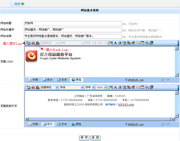The width and height of the screenshot is (180, 141).
Task: Click colorful picture icon in LOGO editor toolbar
Action: pyautogui.click(x=37, y=43)
